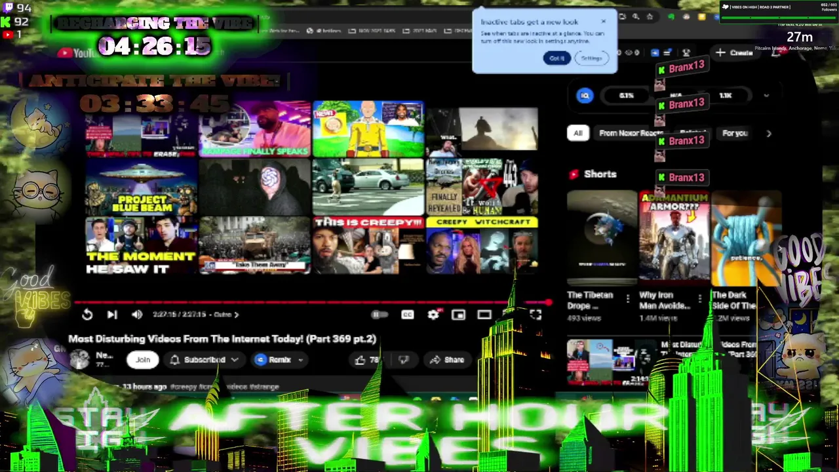Open the yellow-suited cartoon character video
839x472 pixels.
pos(368,129)
